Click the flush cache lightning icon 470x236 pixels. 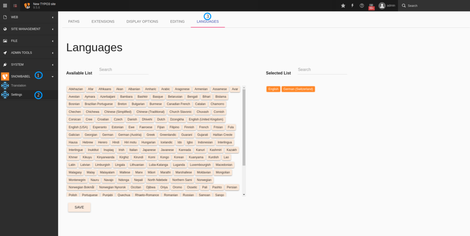coord(352,6)
